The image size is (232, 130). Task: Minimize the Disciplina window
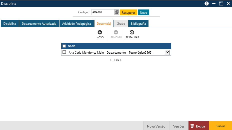click(x=214, y=3)
